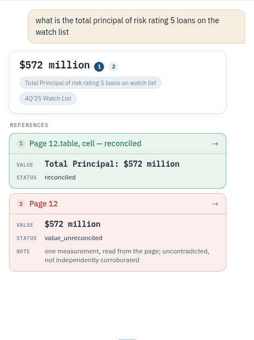Click the 'reconciled' status text
The width and height of the screenshot is (254, 340).
[60, 177]
